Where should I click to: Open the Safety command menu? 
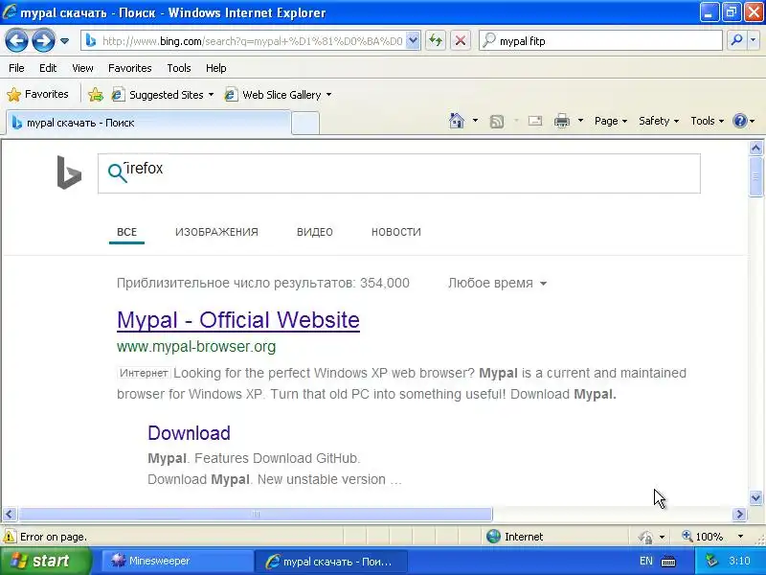click(x=659, y=121)
